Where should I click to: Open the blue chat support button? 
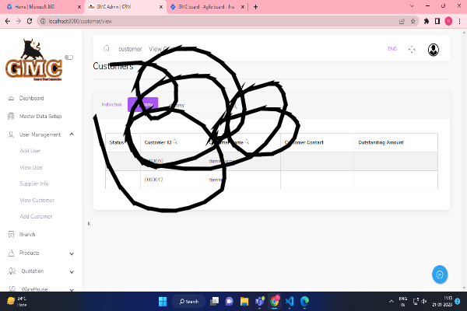[440, 274]
